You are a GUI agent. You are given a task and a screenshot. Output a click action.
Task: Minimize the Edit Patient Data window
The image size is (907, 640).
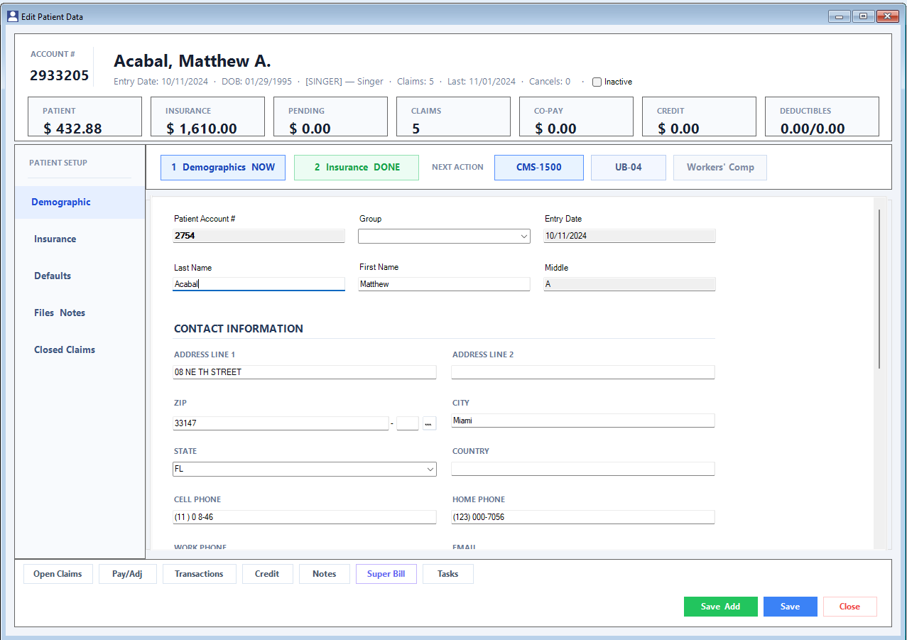pyautogui.click(x=839, y=16)
